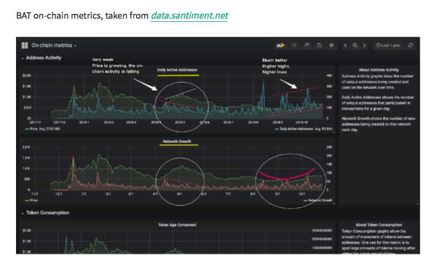Open dashboard settings gear
The height and width of the screenshot is (266, 440).
click(x=332, y=46)
